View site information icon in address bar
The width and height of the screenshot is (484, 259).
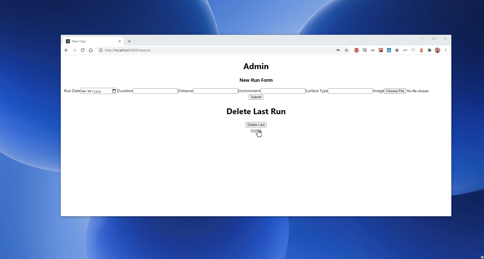pyautogui.click(x=101, y=50)
